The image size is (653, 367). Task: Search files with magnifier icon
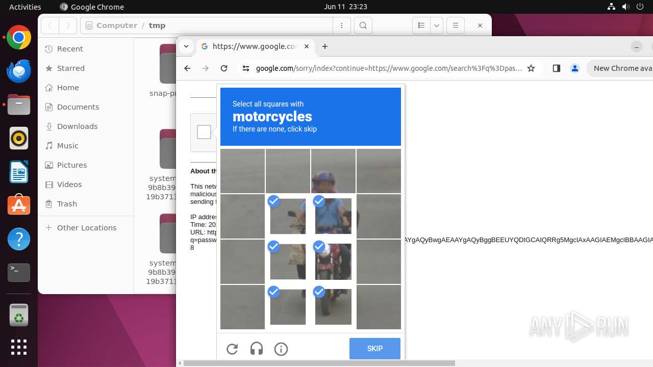(x=363, y=25)
